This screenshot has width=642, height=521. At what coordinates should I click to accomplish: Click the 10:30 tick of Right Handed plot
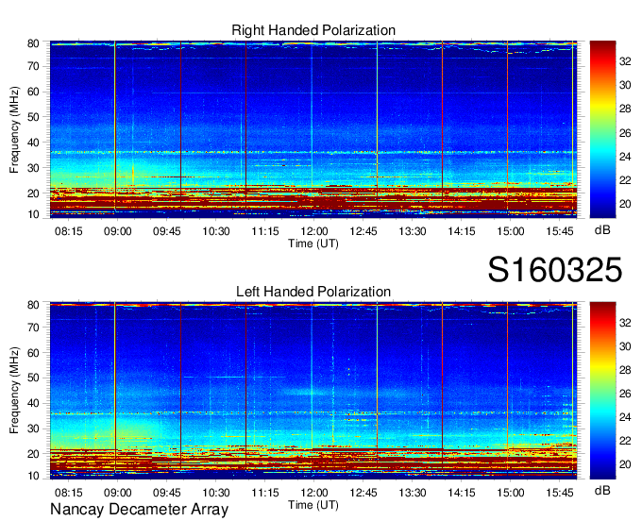coord(216,231)
